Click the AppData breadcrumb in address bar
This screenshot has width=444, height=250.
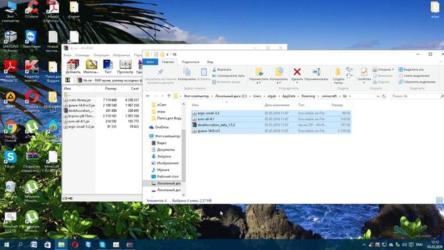click(289, 96)
